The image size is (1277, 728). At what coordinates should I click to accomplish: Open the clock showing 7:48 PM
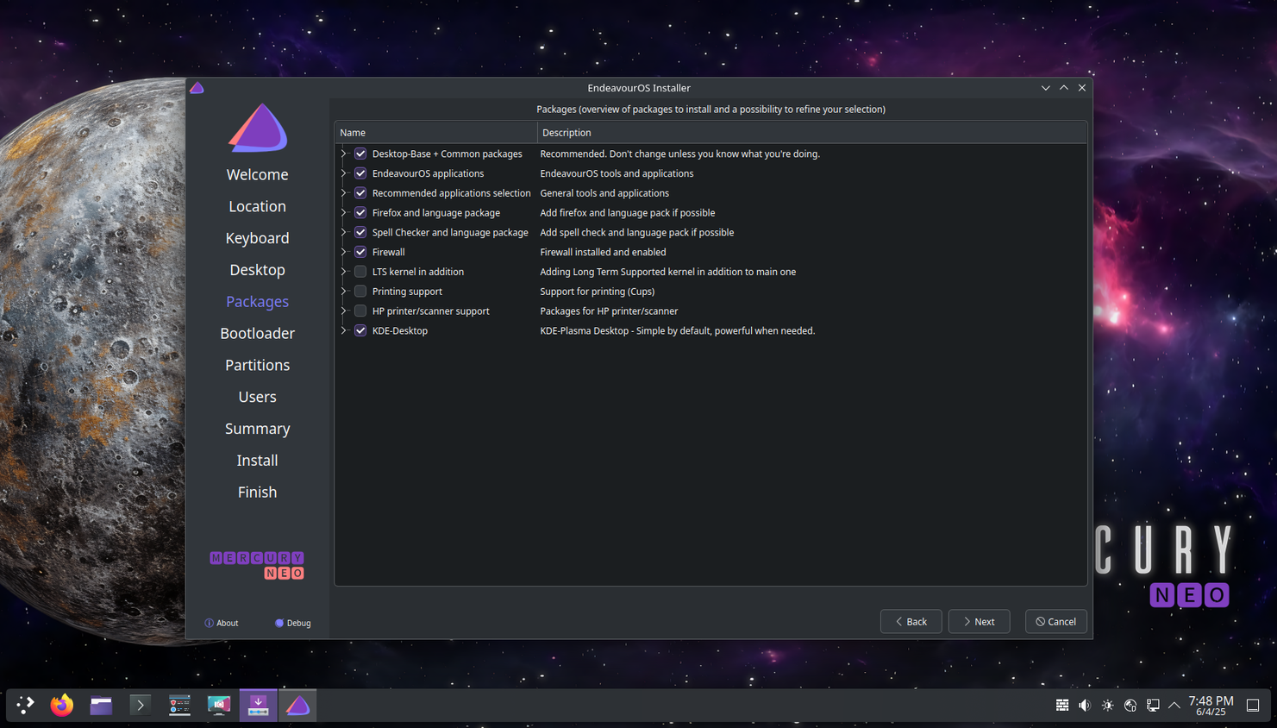pyautogui.click(x=1211, y=706)
